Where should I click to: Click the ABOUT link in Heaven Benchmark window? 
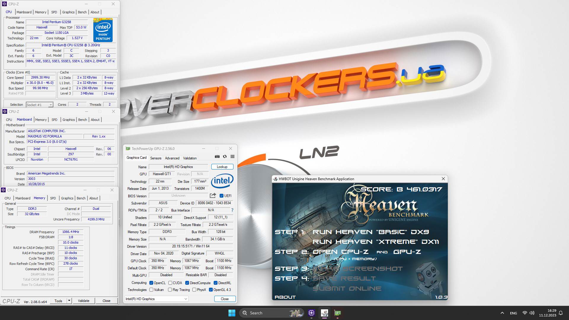pos(285,297)
